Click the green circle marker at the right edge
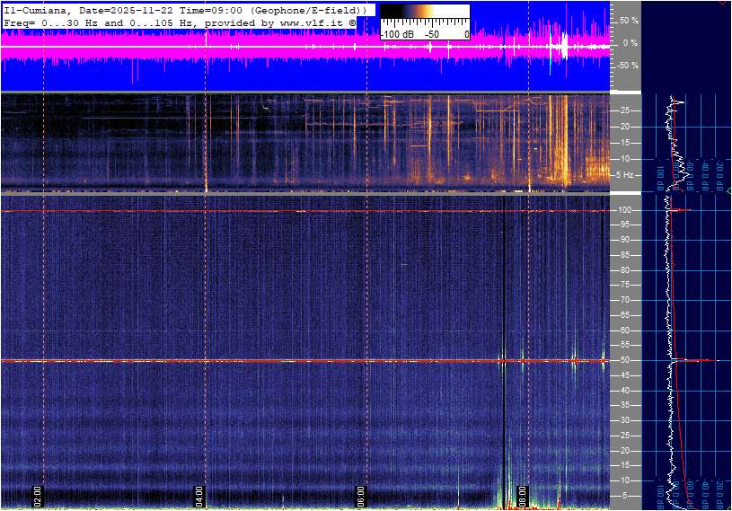 pos(728,191)
